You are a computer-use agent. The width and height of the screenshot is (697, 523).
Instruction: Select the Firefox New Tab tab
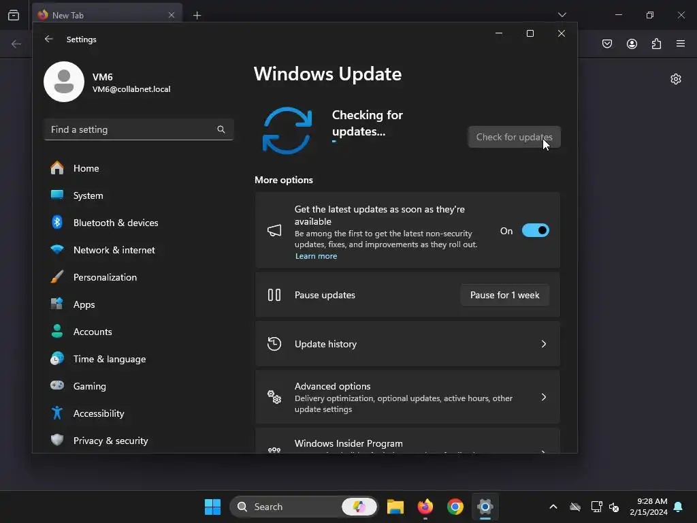[x=107, y=15]
